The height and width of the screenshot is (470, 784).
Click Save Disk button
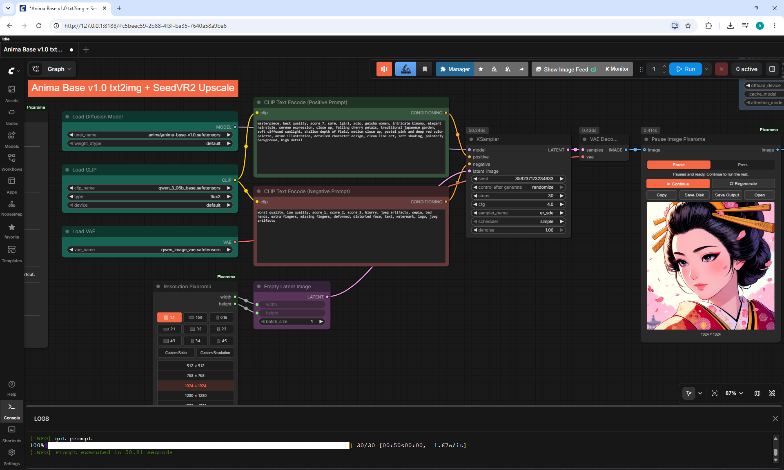pos(694,195)
